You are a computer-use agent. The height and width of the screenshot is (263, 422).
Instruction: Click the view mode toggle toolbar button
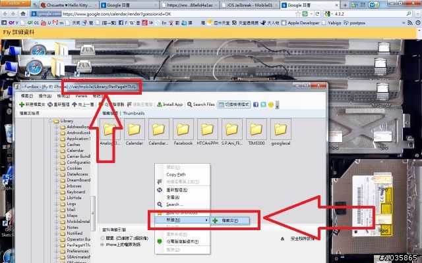tap(234, 105)
